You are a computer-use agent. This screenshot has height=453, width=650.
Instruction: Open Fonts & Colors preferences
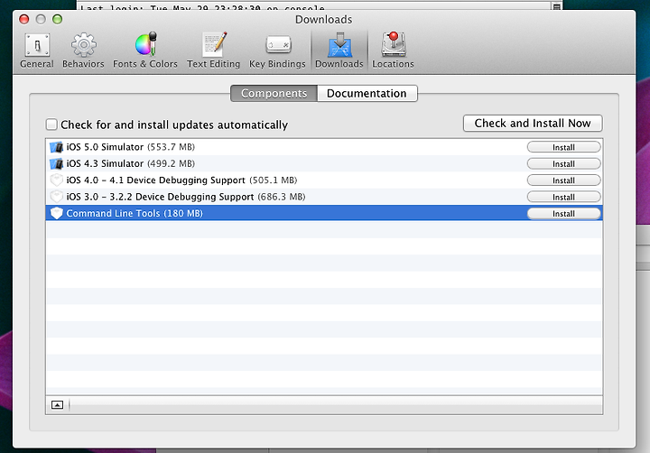[145, 51]
